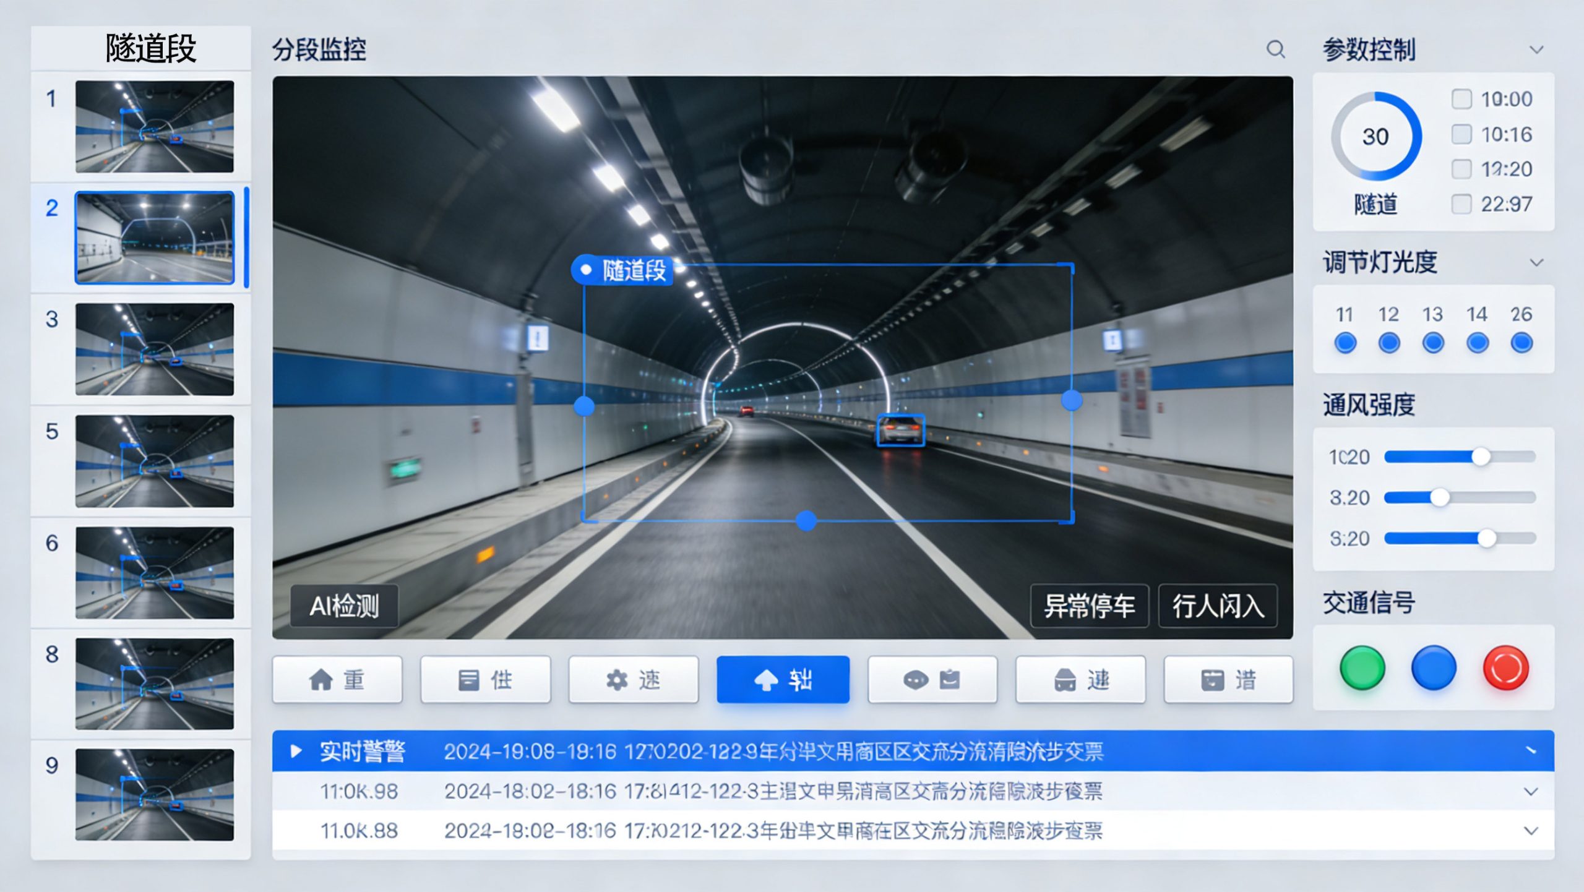
Task: Click the chat bubble toolbar button
Action: [x=932, y=680]
